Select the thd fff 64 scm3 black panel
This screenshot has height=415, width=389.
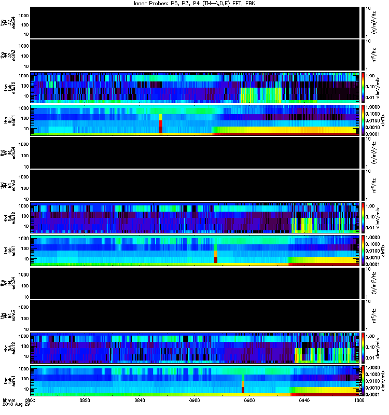point(195,185)
